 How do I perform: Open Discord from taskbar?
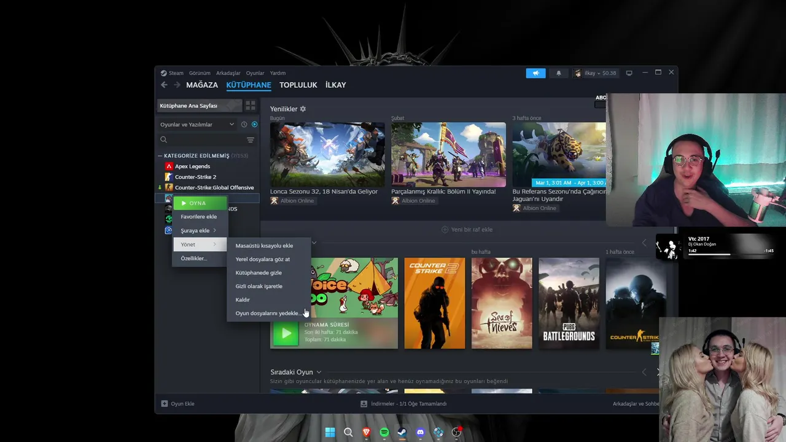pos(420,432)
